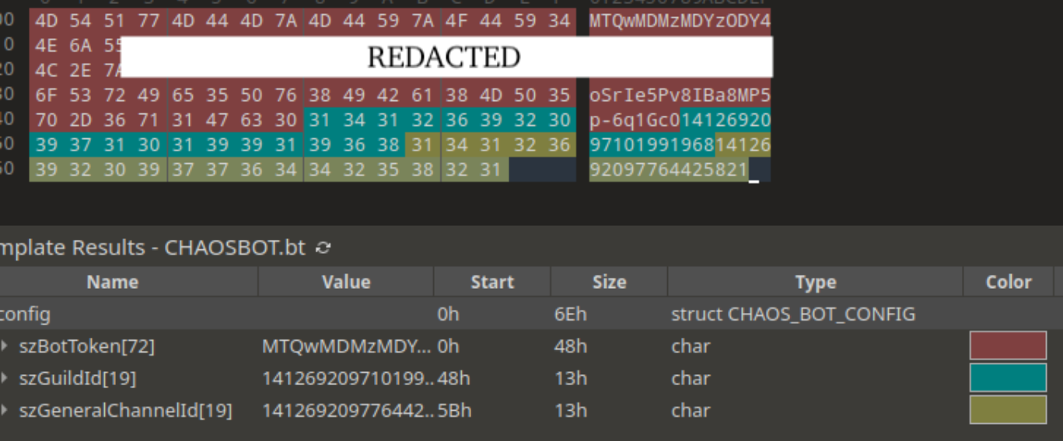
Task: Expand the szBotToken[72] row
Action: tap(5, 346)
